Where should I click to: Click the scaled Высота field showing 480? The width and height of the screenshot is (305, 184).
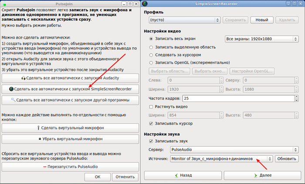(x=269, y=115)
